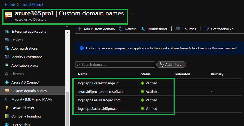Click the Application proxy icon

7,65
